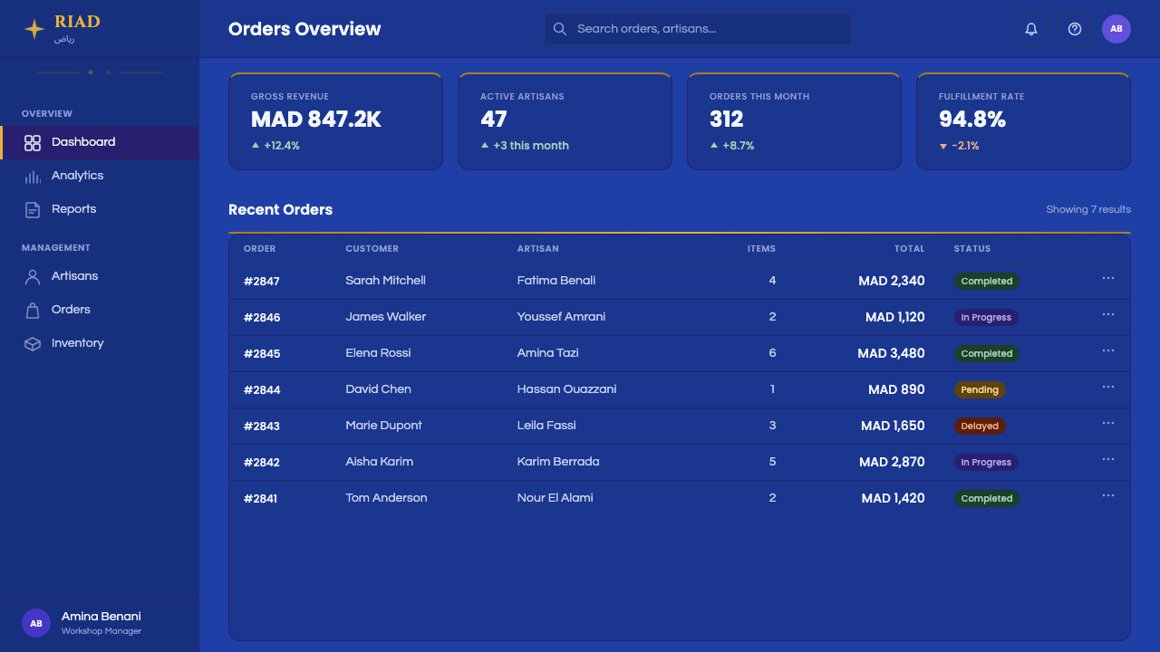Click the Total column header
The width and height of the screenshot is (1160, 652).
[x=910, y=248]
